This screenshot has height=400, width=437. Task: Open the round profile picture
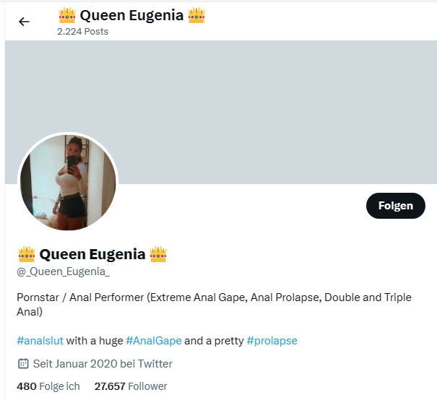tap(67, 182)
